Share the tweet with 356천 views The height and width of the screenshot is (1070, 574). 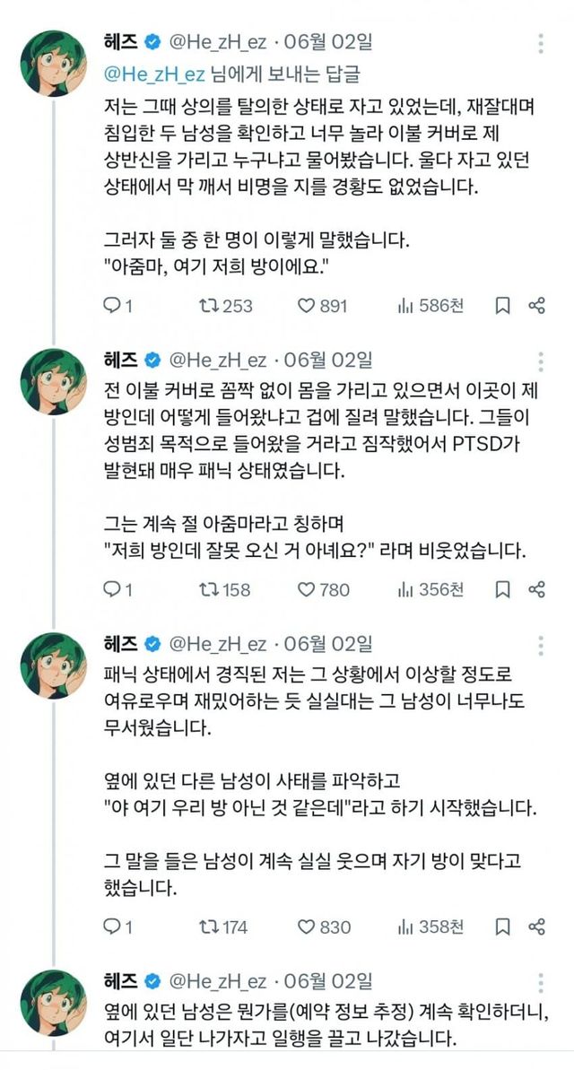click(x=536, y=589)
